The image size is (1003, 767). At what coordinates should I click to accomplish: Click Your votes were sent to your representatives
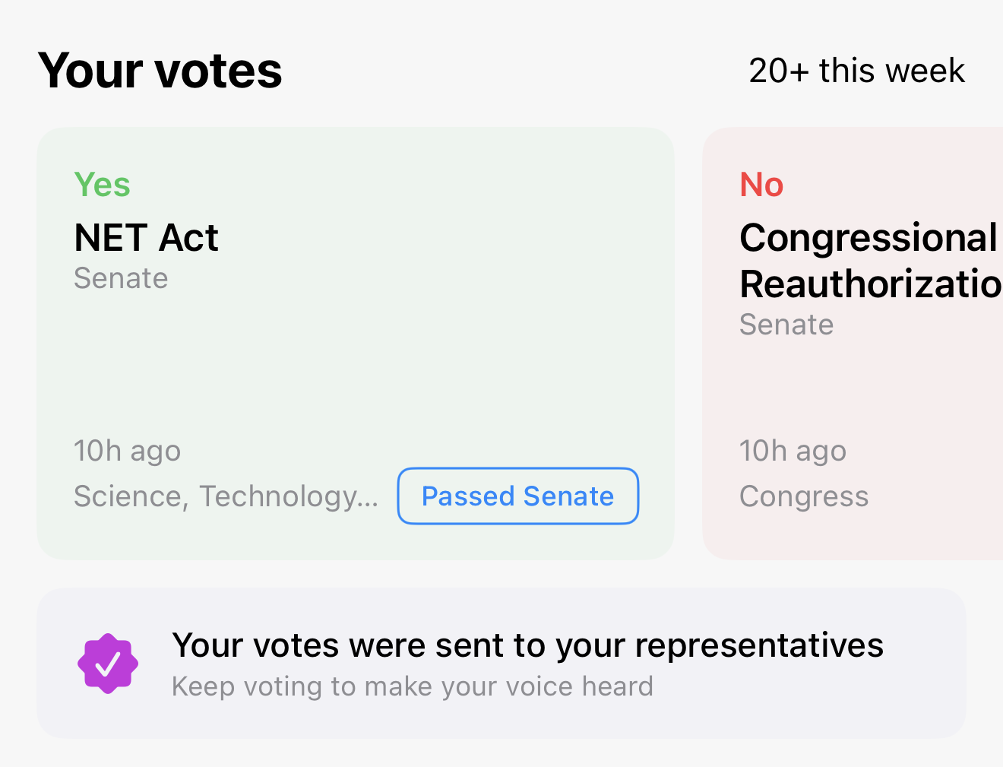pyautogui.click(x=529, y=645)
